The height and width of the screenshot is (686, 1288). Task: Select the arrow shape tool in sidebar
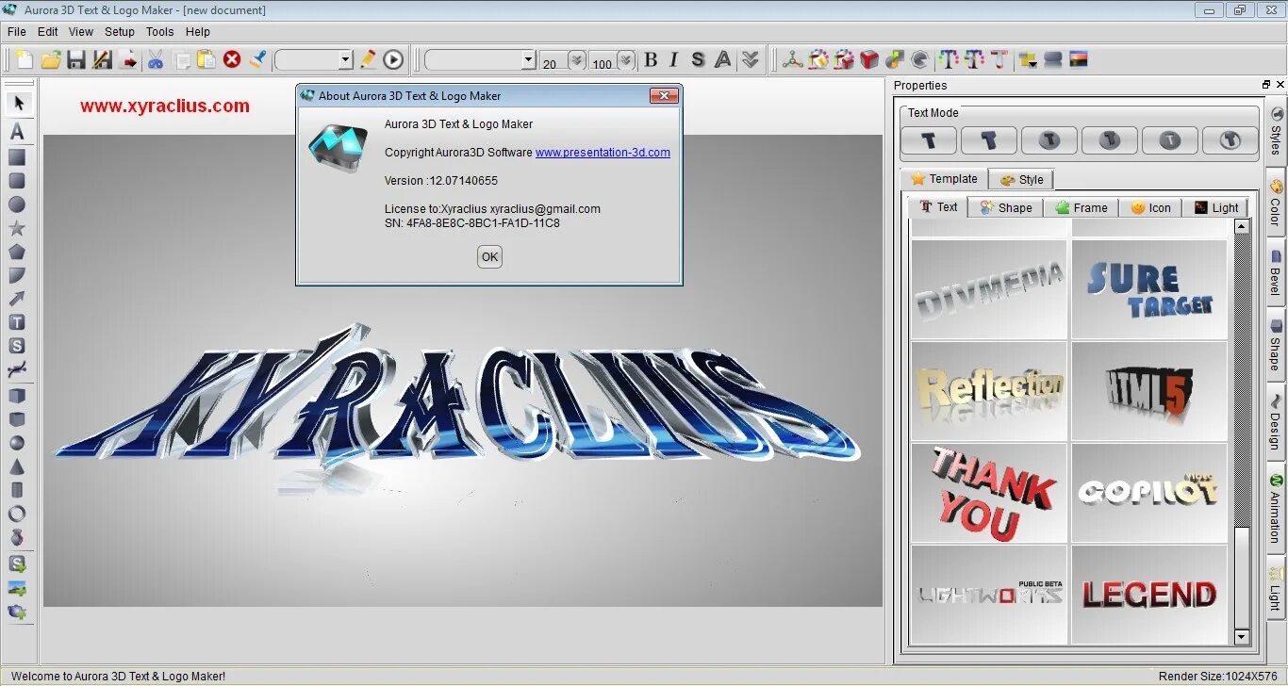17,299
